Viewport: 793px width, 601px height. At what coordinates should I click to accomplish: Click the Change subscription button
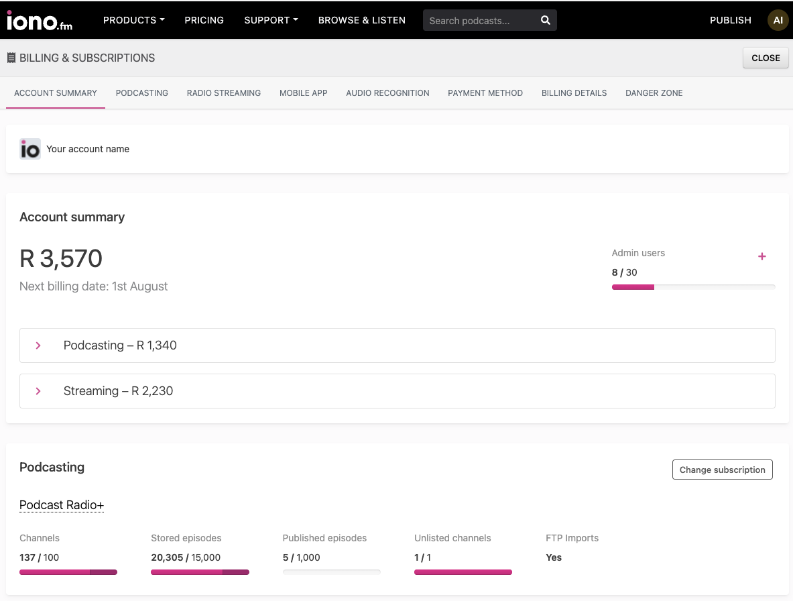722,470
